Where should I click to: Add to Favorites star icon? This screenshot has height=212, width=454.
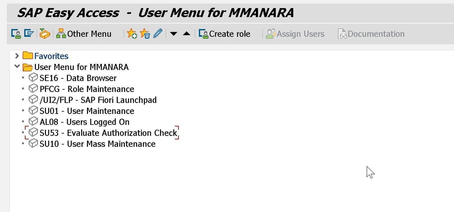coord(132,34)
